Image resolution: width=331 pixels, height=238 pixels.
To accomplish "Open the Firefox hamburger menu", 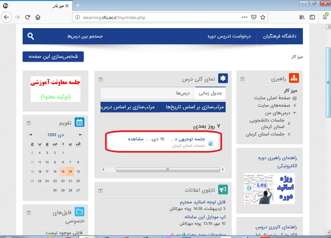I will 325,17.
